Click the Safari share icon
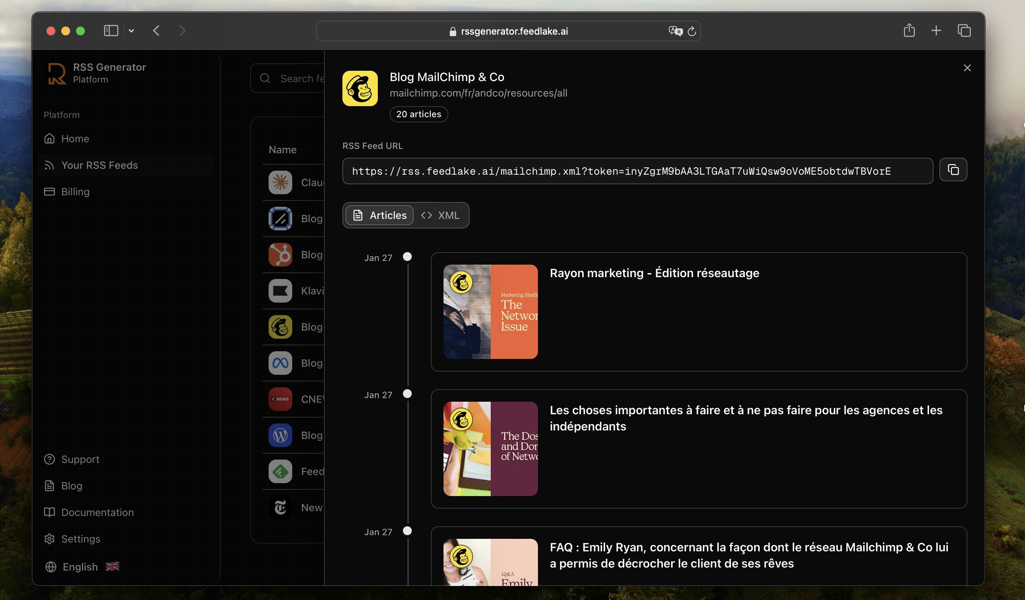 tap(909, 31)
